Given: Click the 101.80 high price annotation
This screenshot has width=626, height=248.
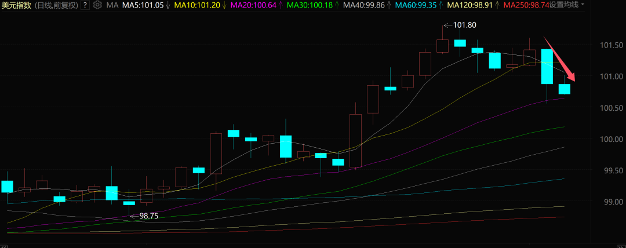Looking at the screenshot, I should click(x=465, y=25).
